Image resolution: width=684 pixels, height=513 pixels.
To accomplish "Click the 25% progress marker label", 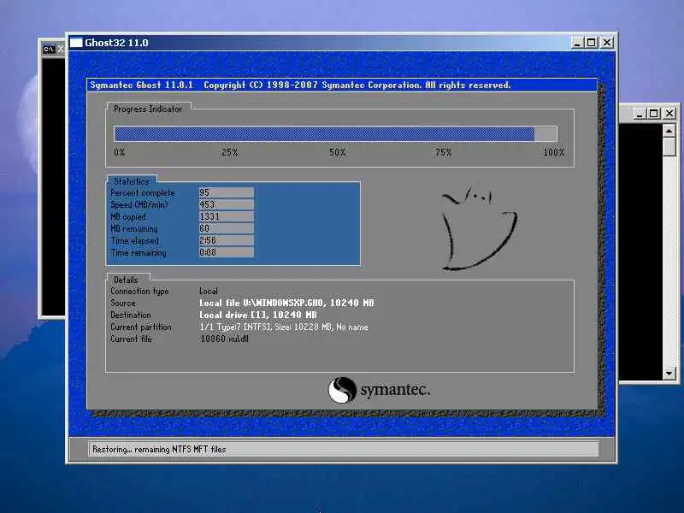I will pyautogui.click(x=229, y=152).
